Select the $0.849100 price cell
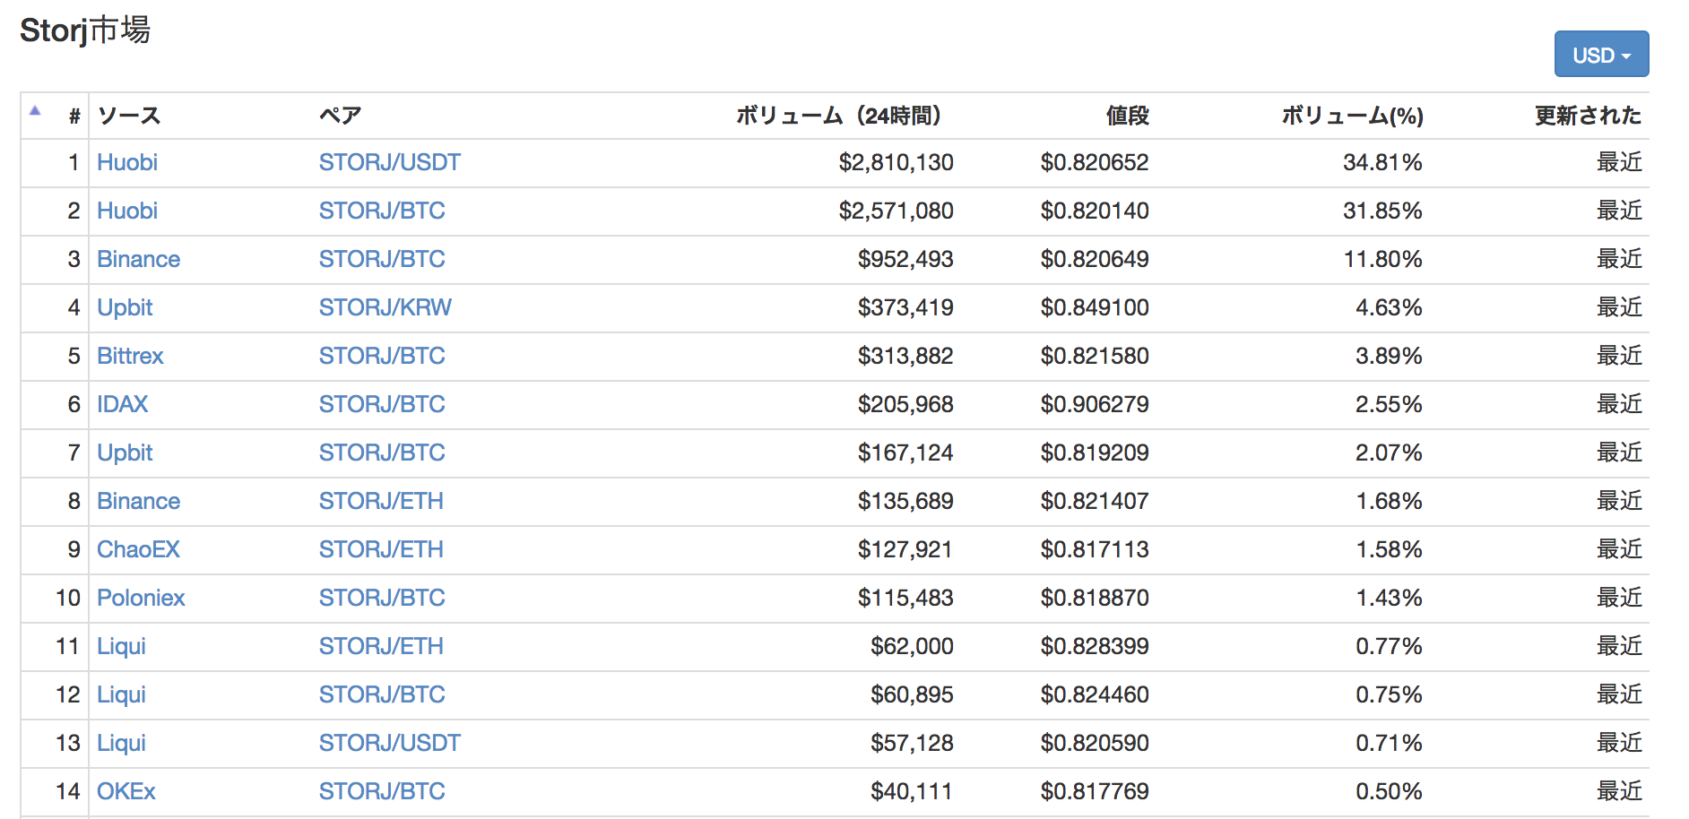This screenshot has width=1689, height=819. [1095, 307]
